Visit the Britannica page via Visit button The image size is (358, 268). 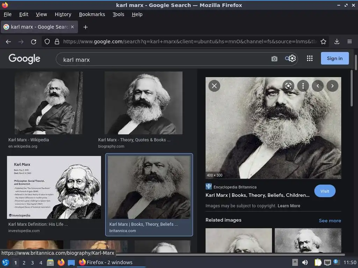tap(325, 191)
